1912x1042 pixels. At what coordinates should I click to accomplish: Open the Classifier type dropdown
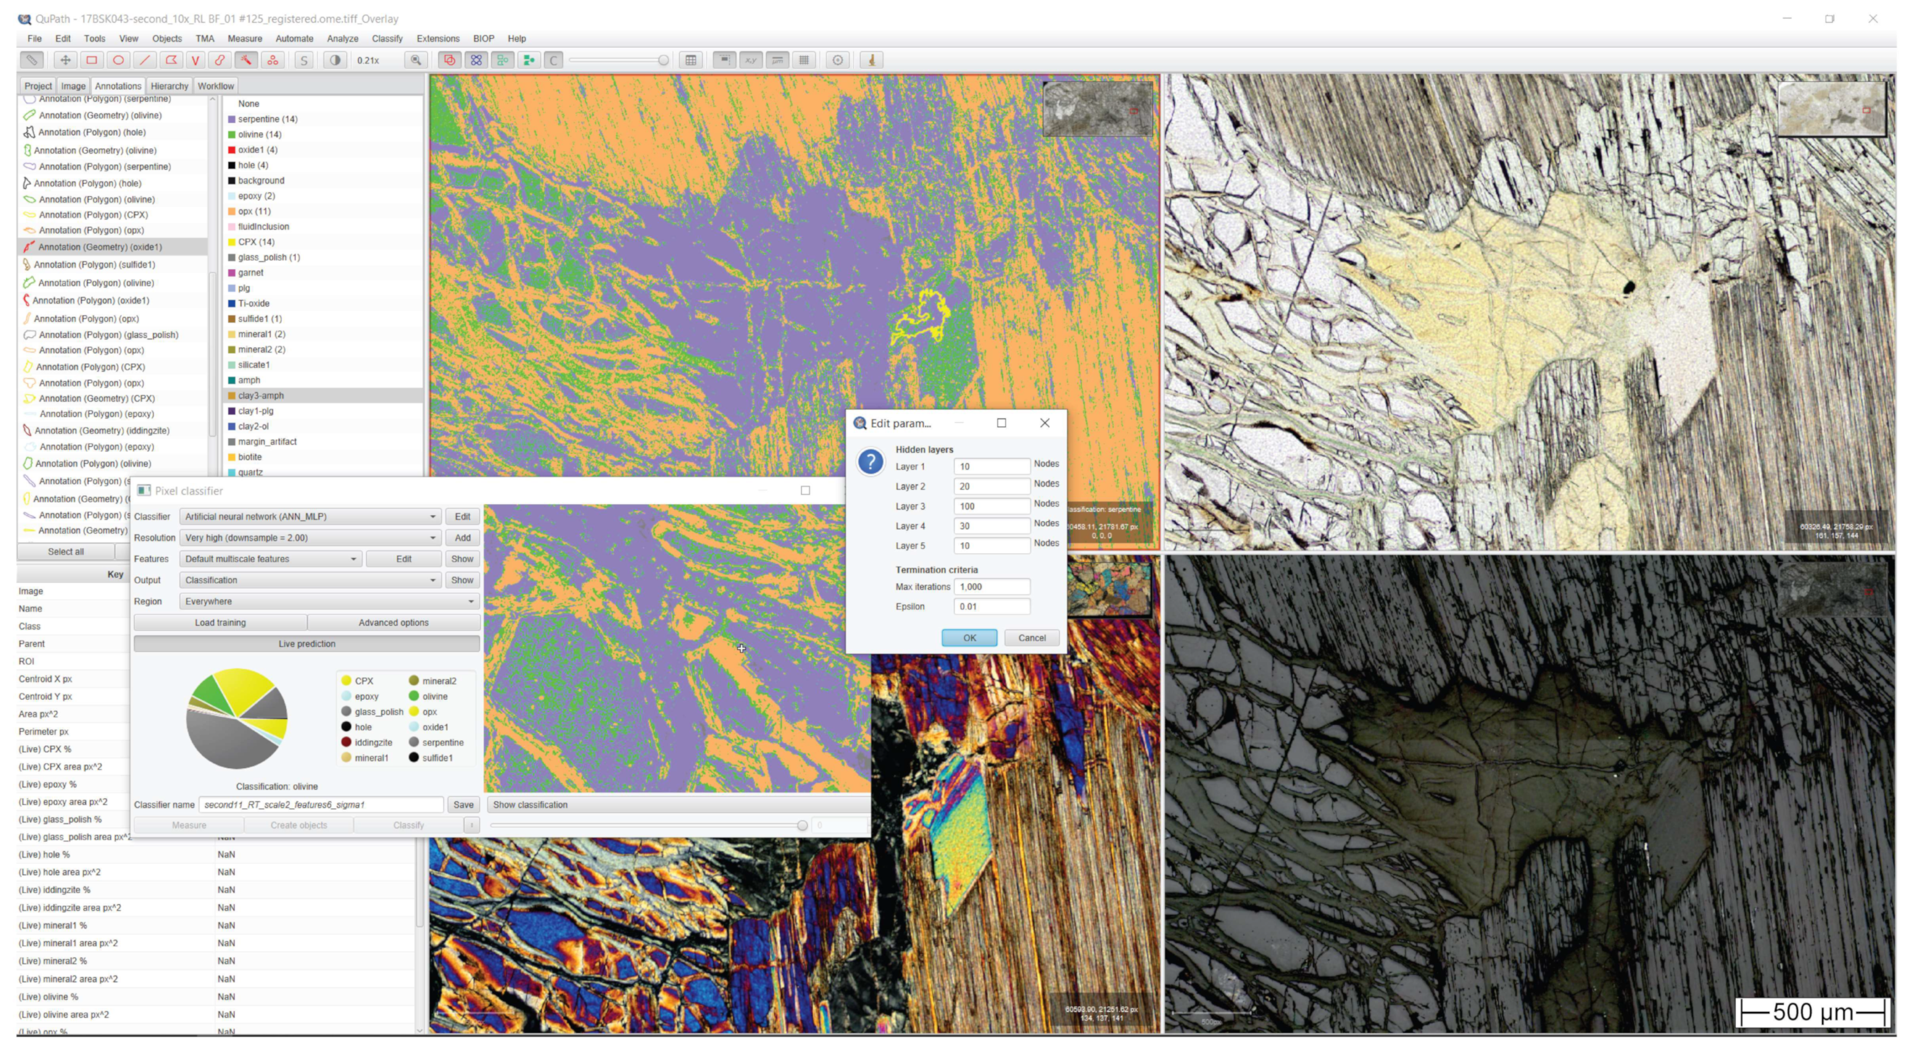coord(310,516)
